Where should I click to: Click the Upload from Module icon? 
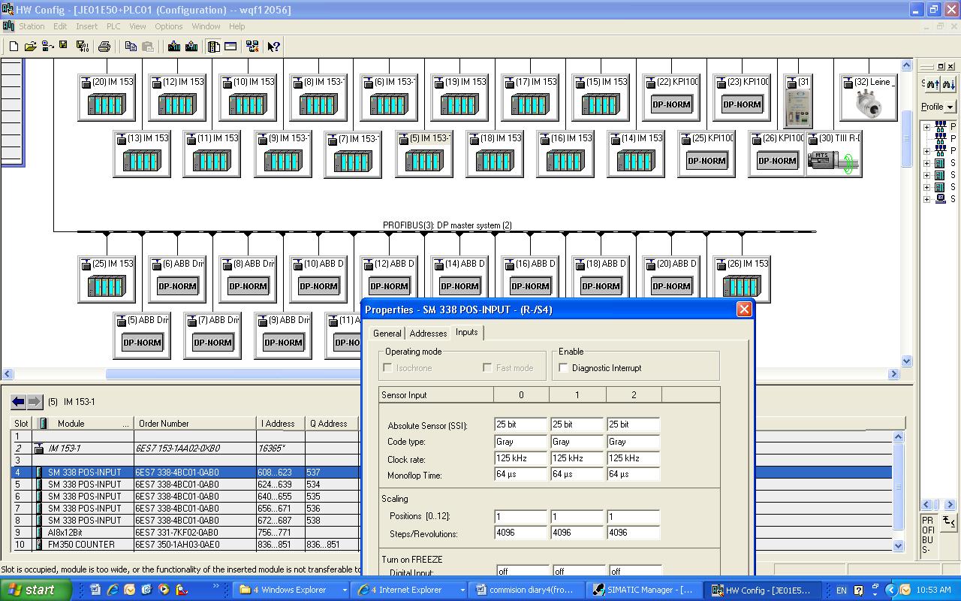pyautogui.click(x=191, y=47)
